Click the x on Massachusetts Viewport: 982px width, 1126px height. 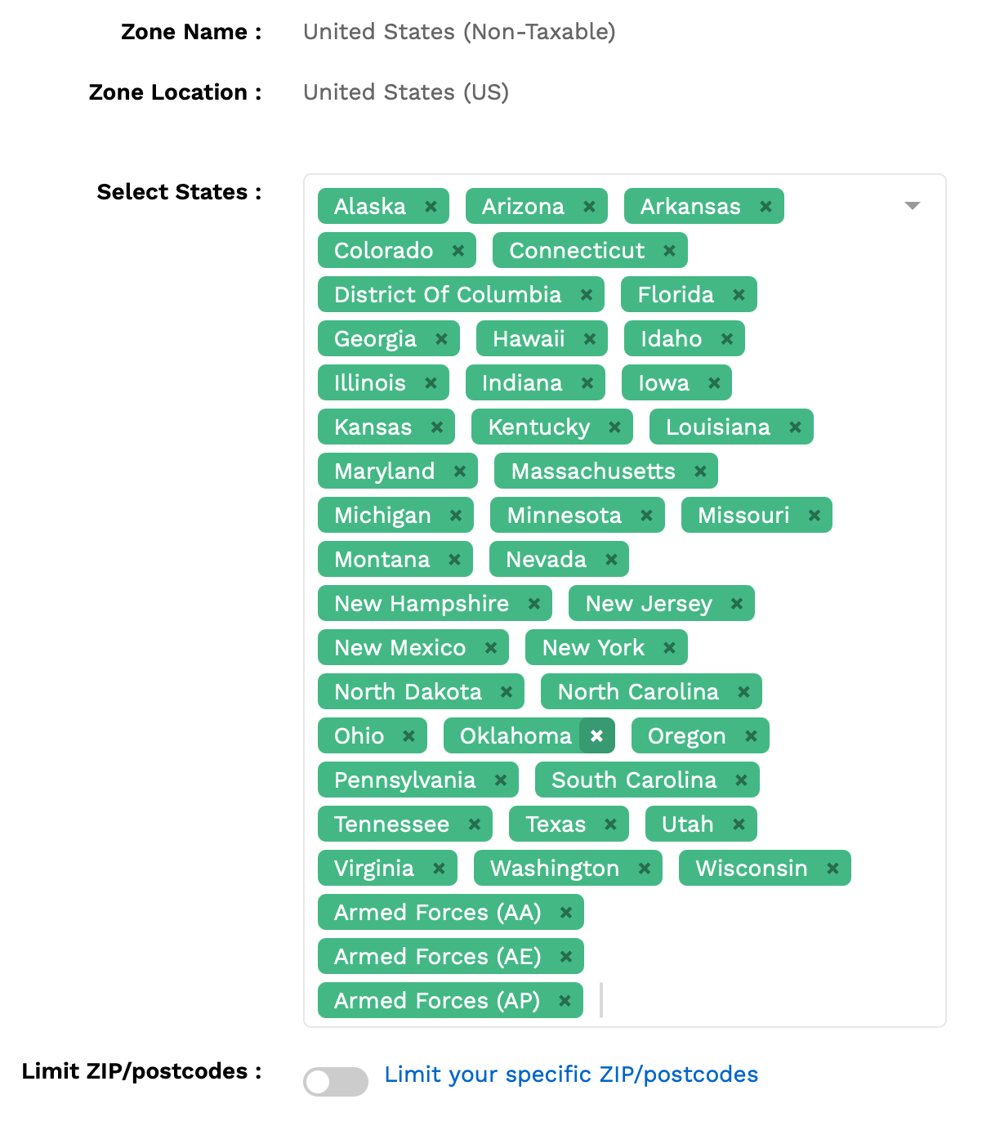pos(700,471)
